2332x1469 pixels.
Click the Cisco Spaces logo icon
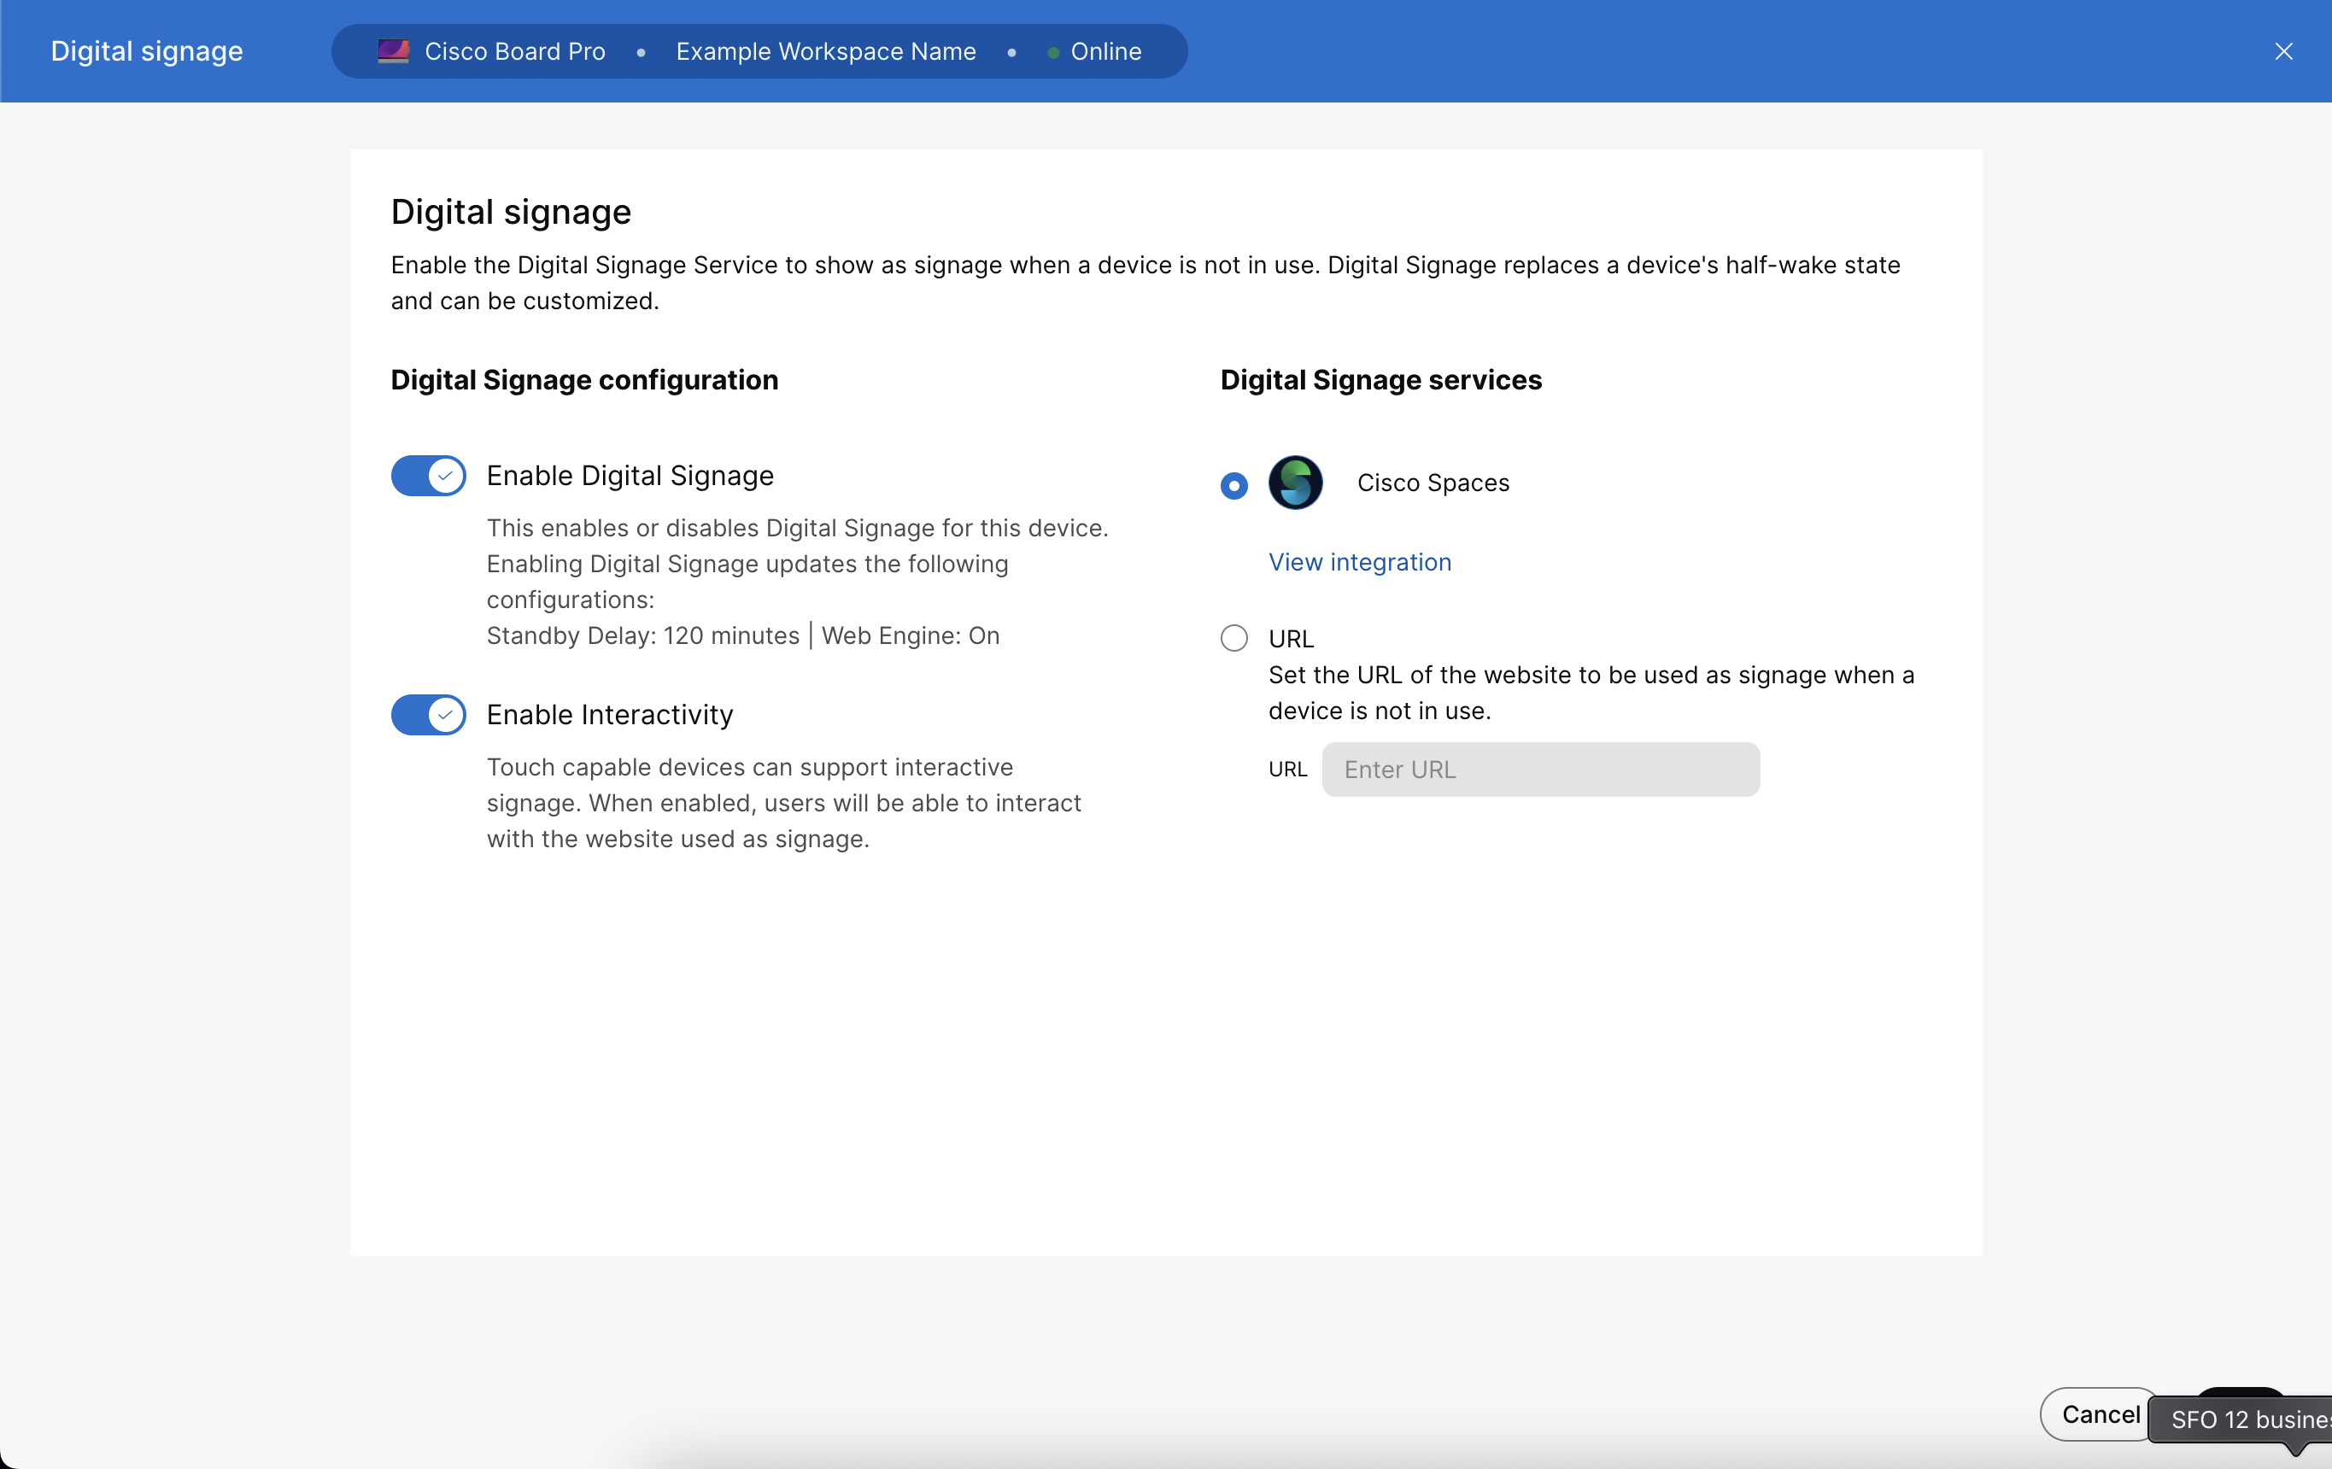coord(1295,483)
